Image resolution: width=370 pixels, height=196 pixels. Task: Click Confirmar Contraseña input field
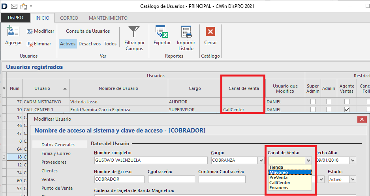click(x=222, y=179)
